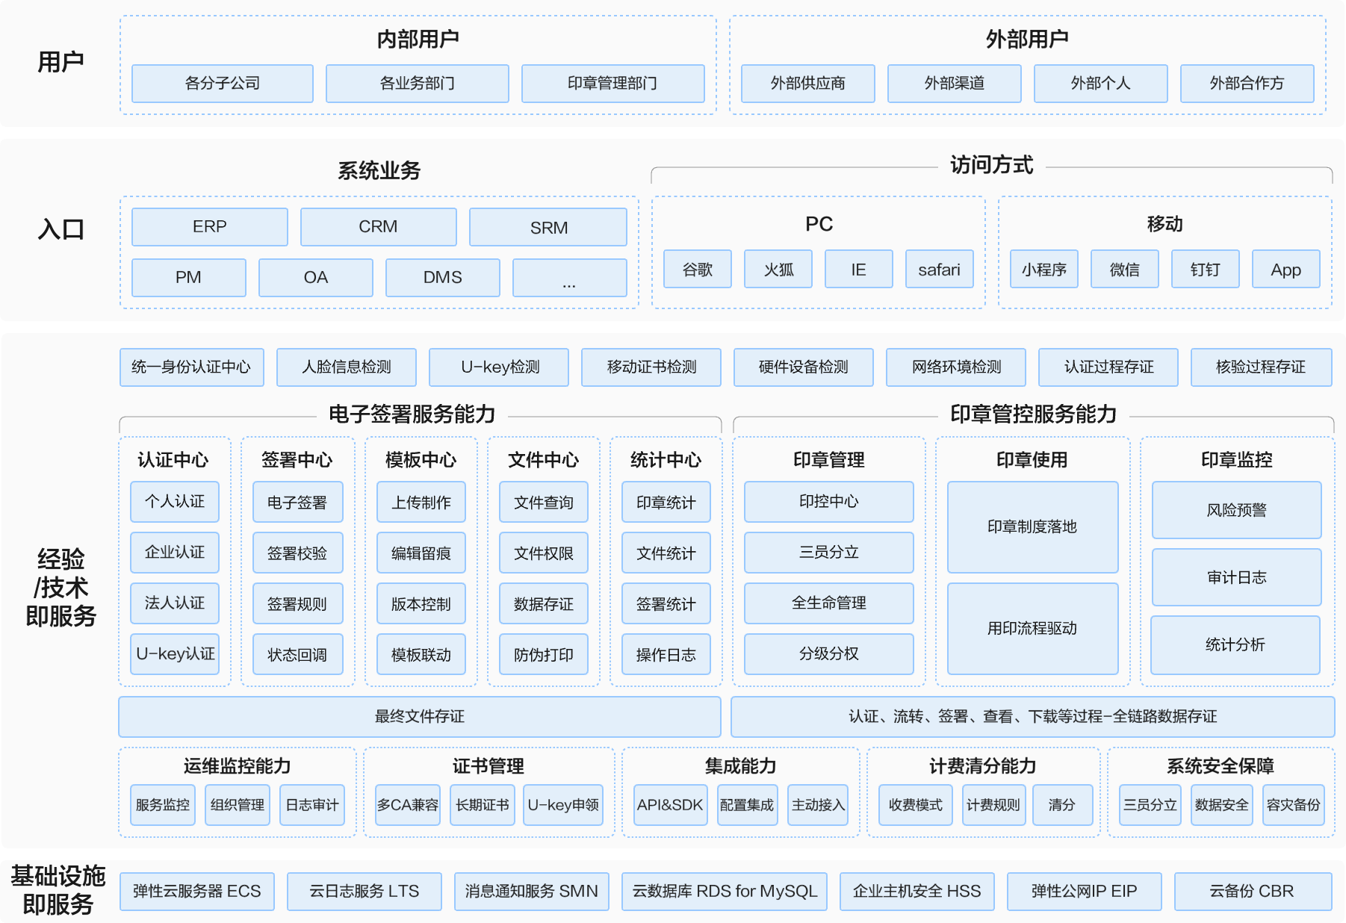
Task: Select 人脸信息检测 box
Action: (347, 367)
